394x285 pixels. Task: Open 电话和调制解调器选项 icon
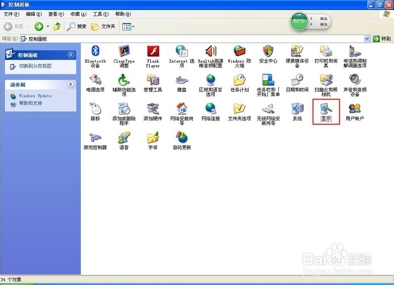click(x=355, y=56)
